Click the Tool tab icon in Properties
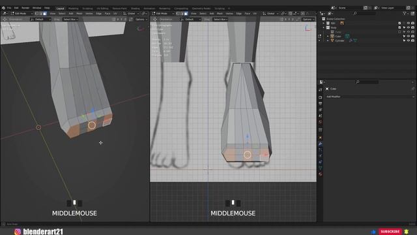417x235 pixels. [x=321, y=90]
